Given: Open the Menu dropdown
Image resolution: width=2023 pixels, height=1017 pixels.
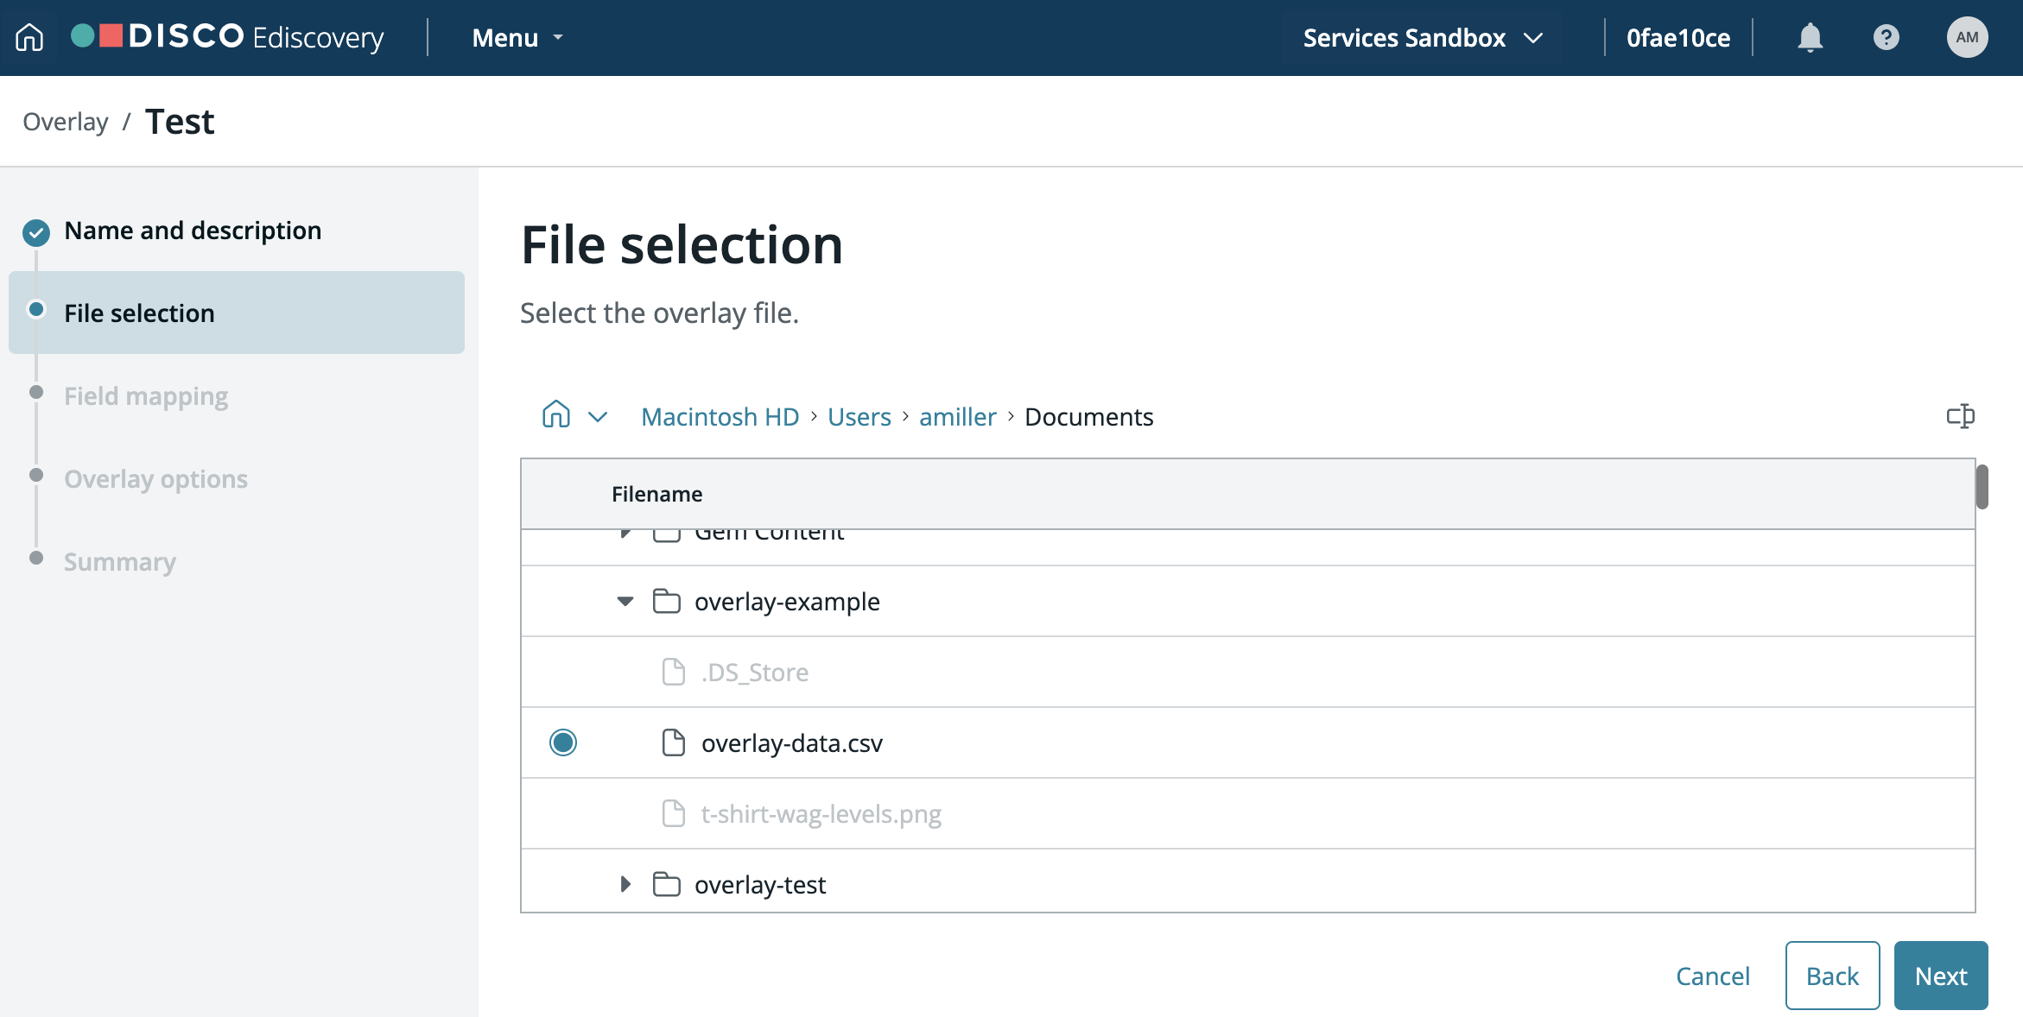Looking at the screenshot, I should [x=517, y=38].
